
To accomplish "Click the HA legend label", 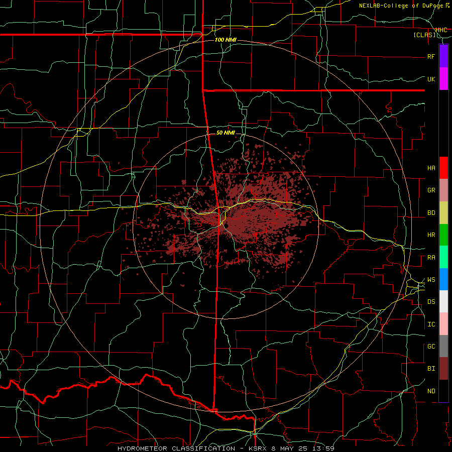I will pyautogui.click(x=431, y=168).
